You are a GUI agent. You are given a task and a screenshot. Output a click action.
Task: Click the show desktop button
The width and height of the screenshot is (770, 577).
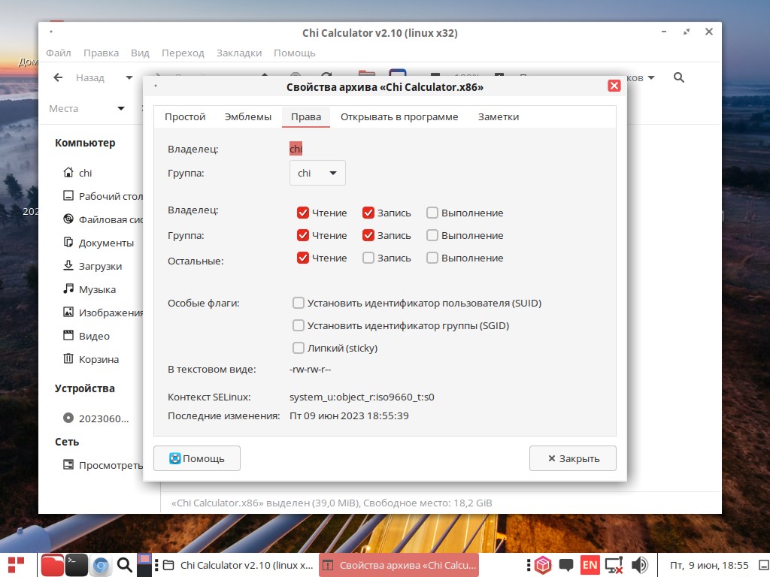pos(764,565)
